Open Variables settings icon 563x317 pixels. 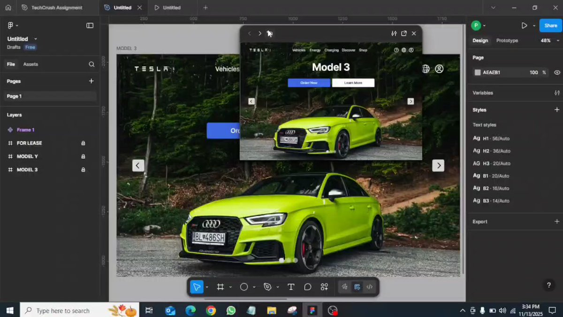pyautogui.click(x=557, y=93)
